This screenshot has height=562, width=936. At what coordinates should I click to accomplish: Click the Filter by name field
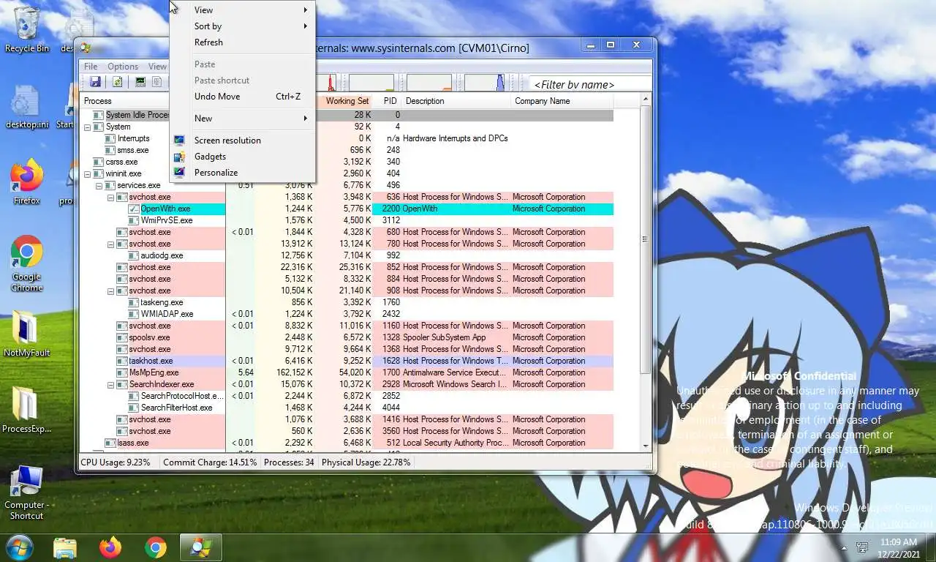click(589, 84)
